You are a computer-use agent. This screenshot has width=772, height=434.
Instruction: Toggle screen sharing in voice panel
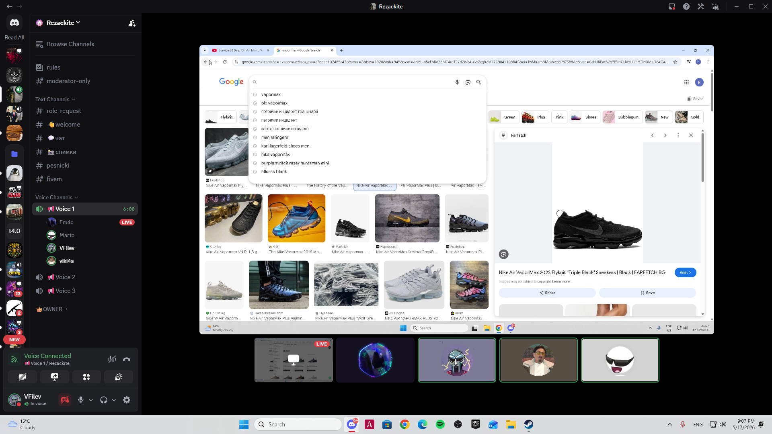click(x=55, y=377)
